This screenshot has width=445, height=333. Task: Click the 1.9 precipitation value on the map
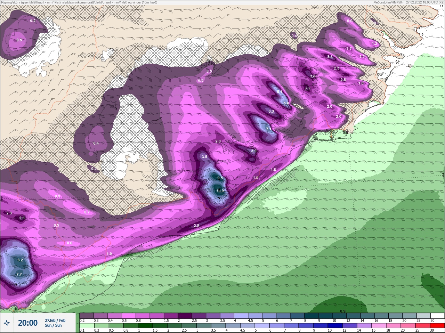point(256,178)
